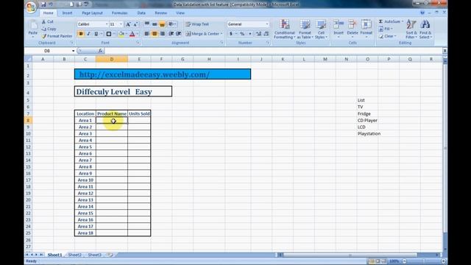The width and height of the screenshot is (471, 265).
Task: Toggle Align Text Right
Action: click(x=162, y=34)
